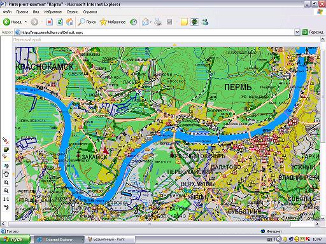The height and width of the screenshot is (244, 326).
Task: Click the пуск Start button
Action: pyautogui.click(x=15, y=240)
